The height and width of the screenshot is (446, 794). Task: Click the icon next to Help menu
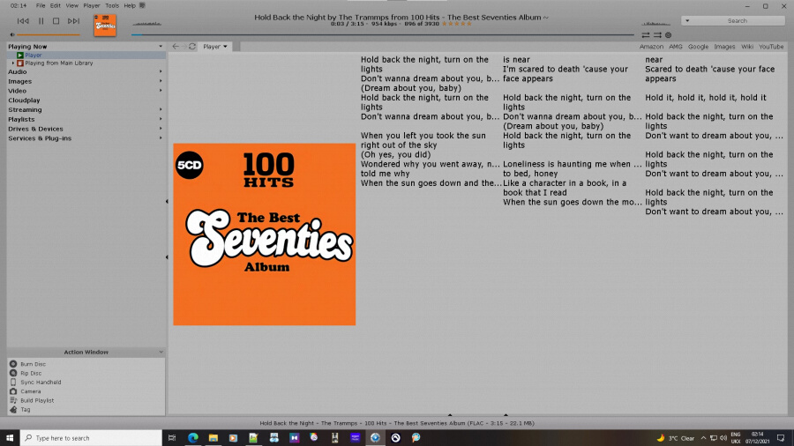pos(142,5)
